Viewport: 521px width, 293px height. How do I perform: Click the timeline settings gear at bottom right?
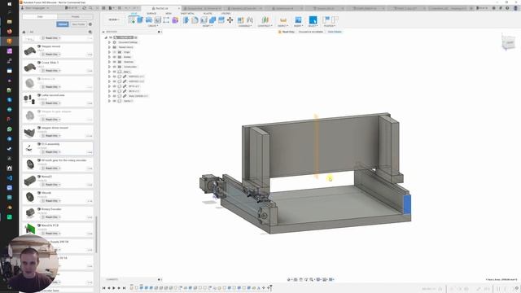516,289
